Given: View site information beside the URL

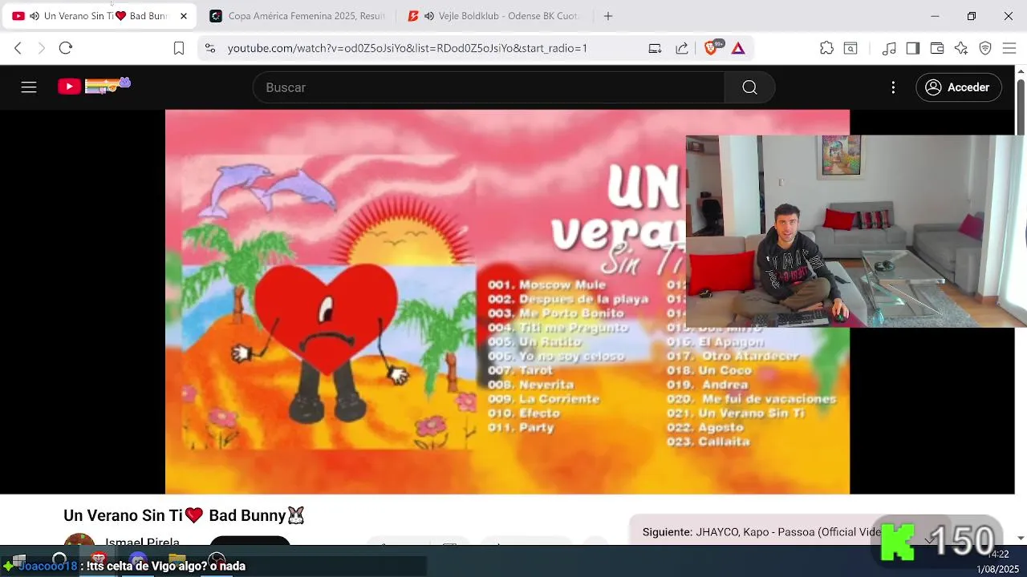Looking at the screenshot, I should (210, 48).
